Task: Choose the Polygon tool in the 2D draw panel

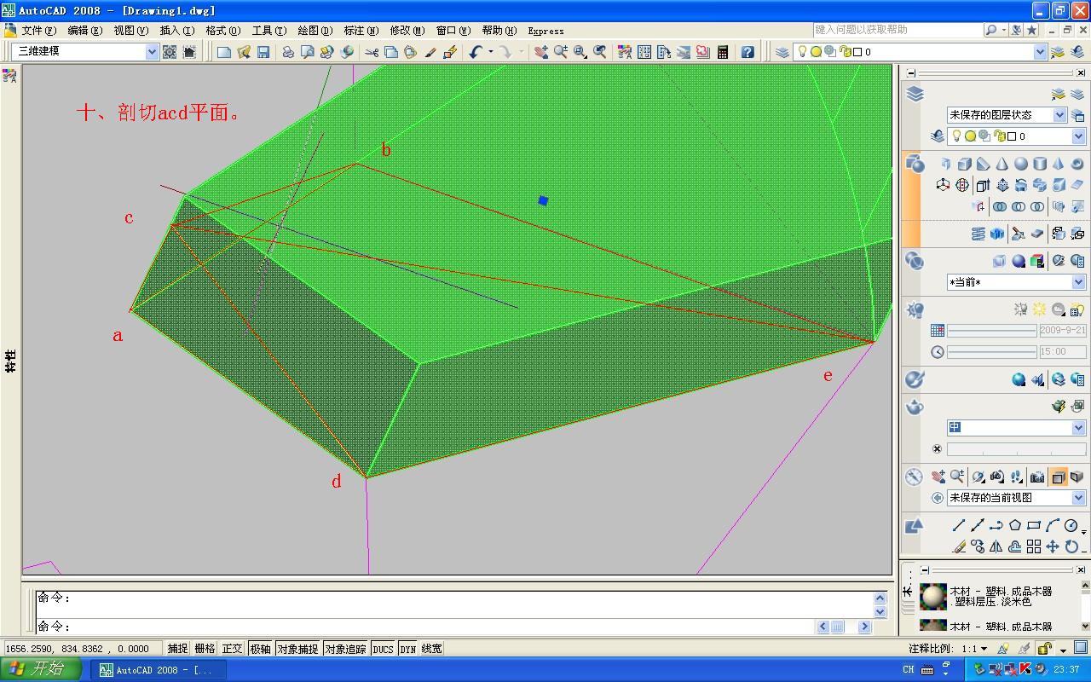Action: 1015,525
